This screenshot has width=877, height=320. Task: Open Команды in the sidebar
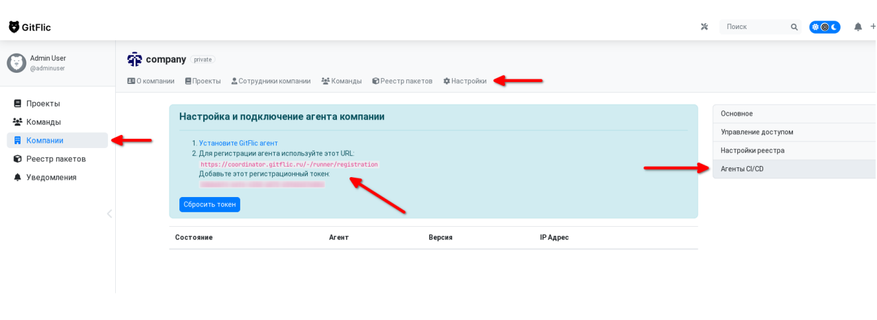(57, 122)
